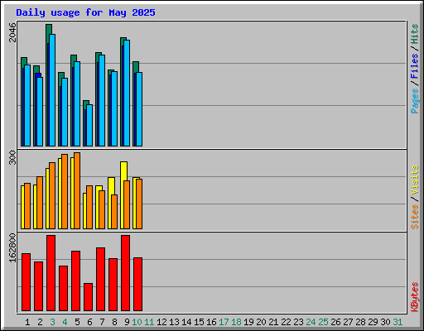Click the red 'KBytes' legend label
The width and height of the screenshot is (424, 331).
[414, 297]
